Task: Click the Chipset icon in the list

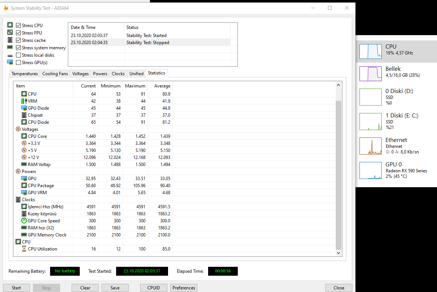Action: [24, 115]
